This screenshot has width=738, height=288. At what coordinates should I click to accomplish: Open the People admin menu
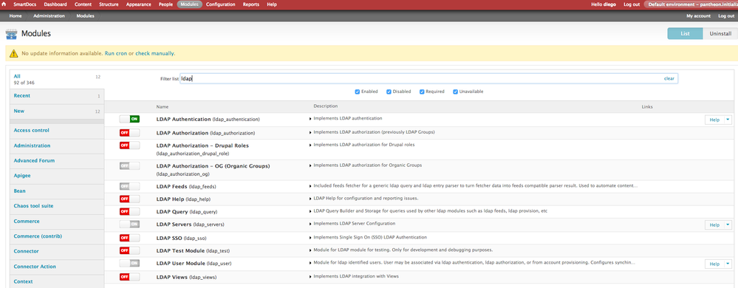coord(165,4)
